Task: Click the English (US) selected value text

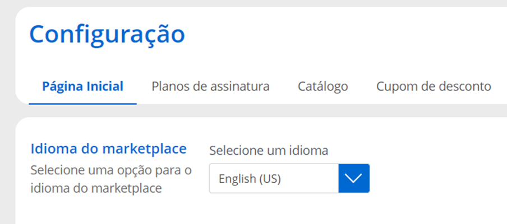Action: [250, 179]
